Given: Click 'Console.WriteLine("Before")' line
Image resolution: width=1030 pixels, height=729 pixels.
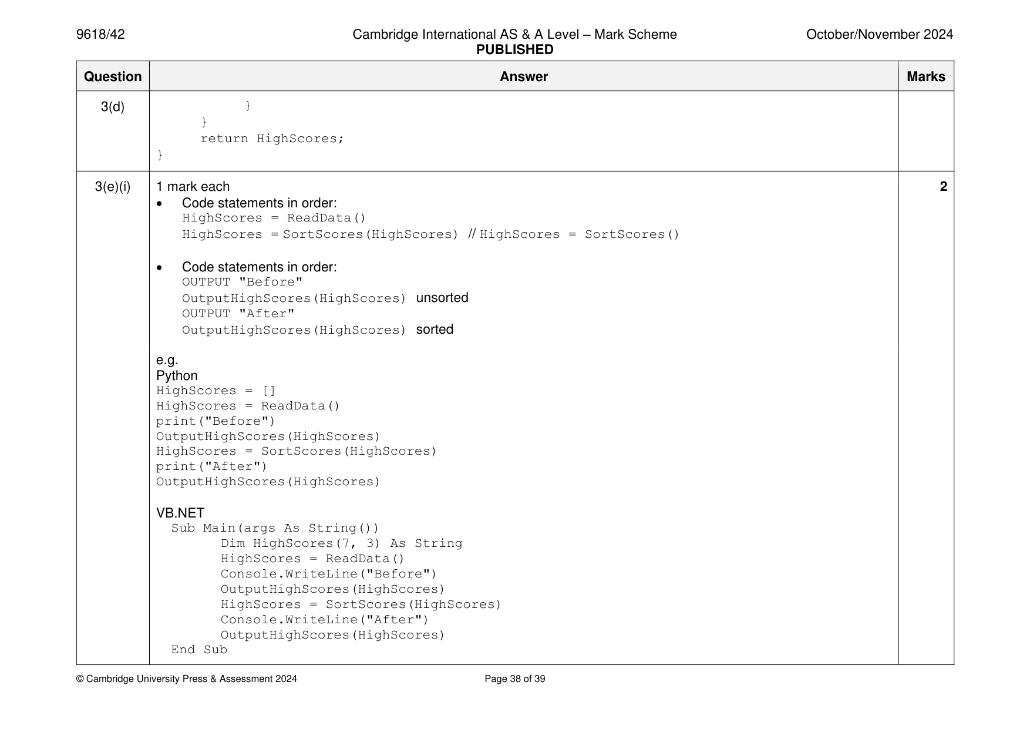Looking at the screenshot, I should (x=329, y=574).
